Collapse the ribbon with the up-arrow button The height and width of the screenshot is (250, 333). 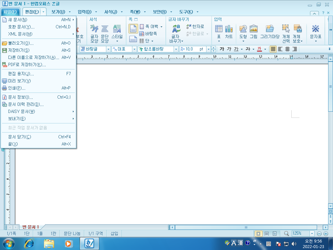point(314,13)
